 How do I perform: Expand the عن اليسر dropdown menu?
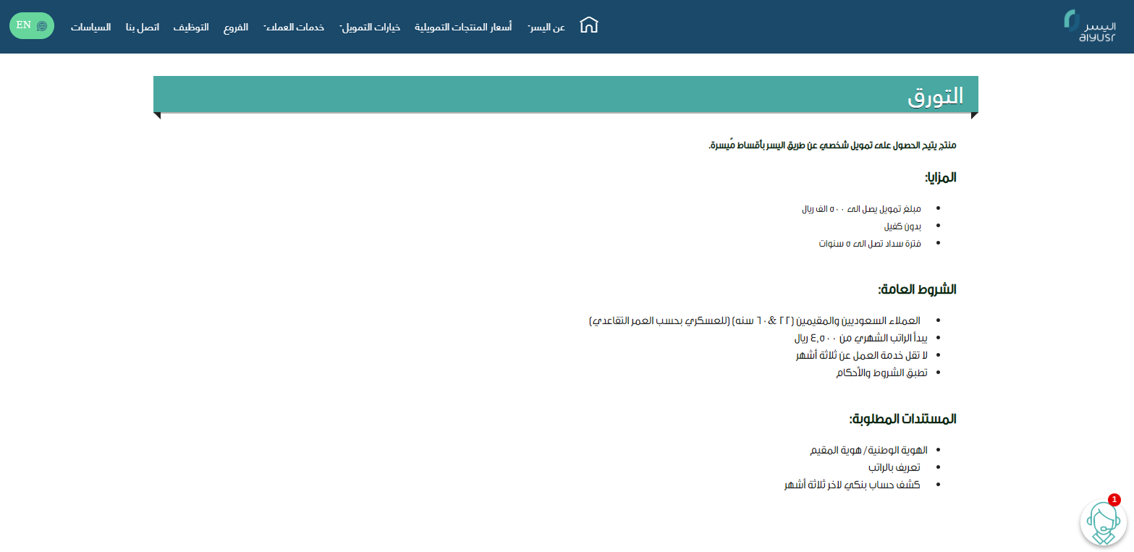coord(546,27)
